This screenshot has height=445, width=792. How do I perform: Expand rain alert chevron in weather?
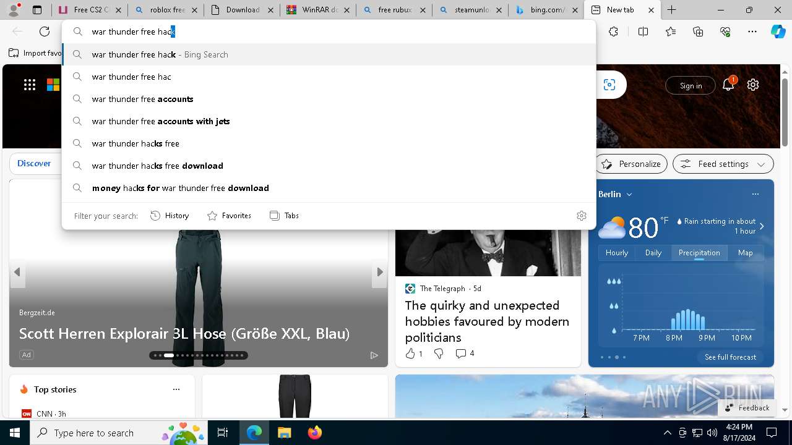pos(762,226)
